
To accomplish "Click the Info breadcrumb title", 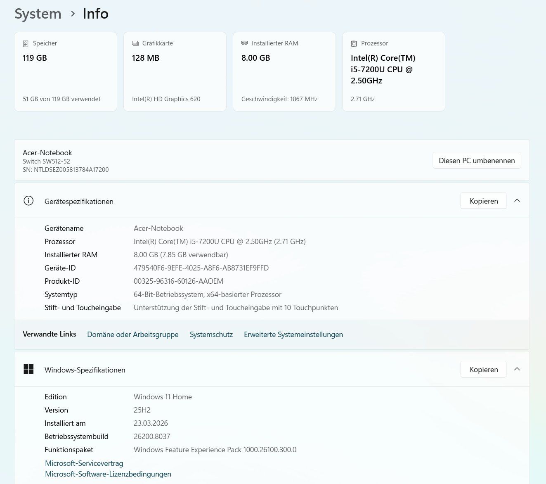I will (95, 14).
